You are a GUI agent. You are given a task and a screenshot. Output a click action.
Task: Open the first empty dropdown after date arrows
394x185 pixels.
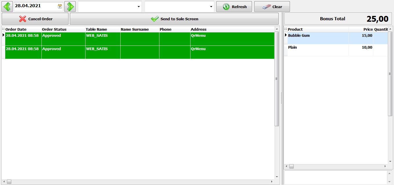(x=110, y=6)
